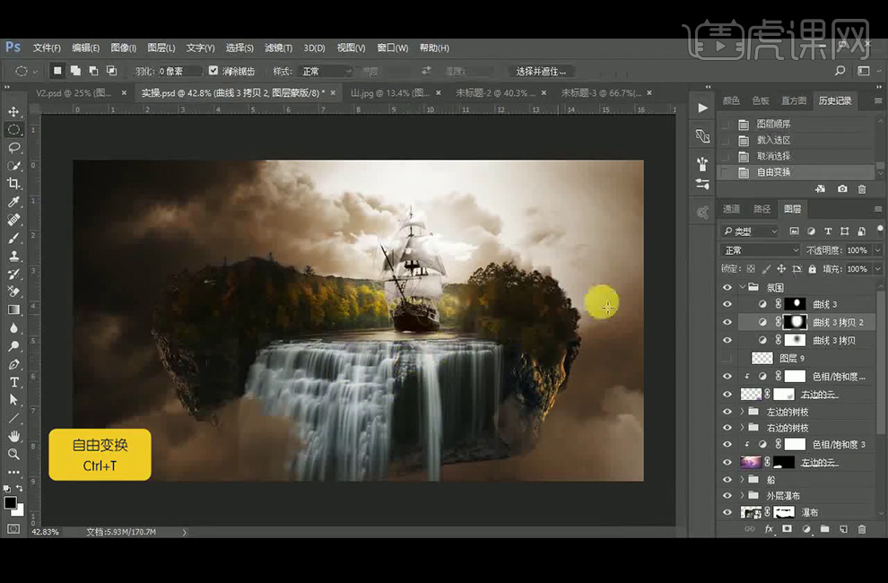
Task: Choose the Eyedropper tool
Action: [13, 202]
